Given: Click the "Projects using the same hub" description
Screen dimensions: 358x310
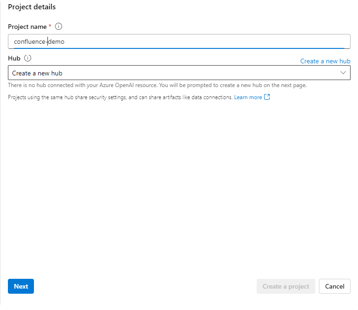Looking at the screenshot, I should (x=120, y=97).
